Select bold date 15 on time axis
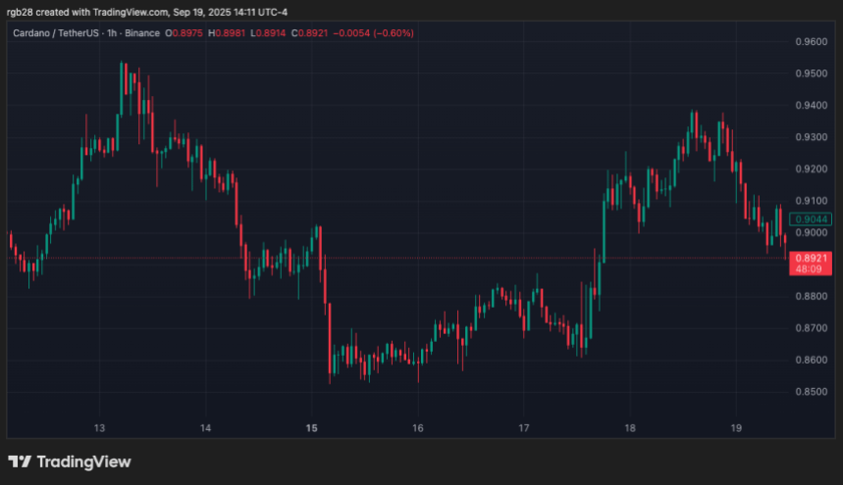The height and width of the screenshot is (485, 843). (x=312, y=428)
